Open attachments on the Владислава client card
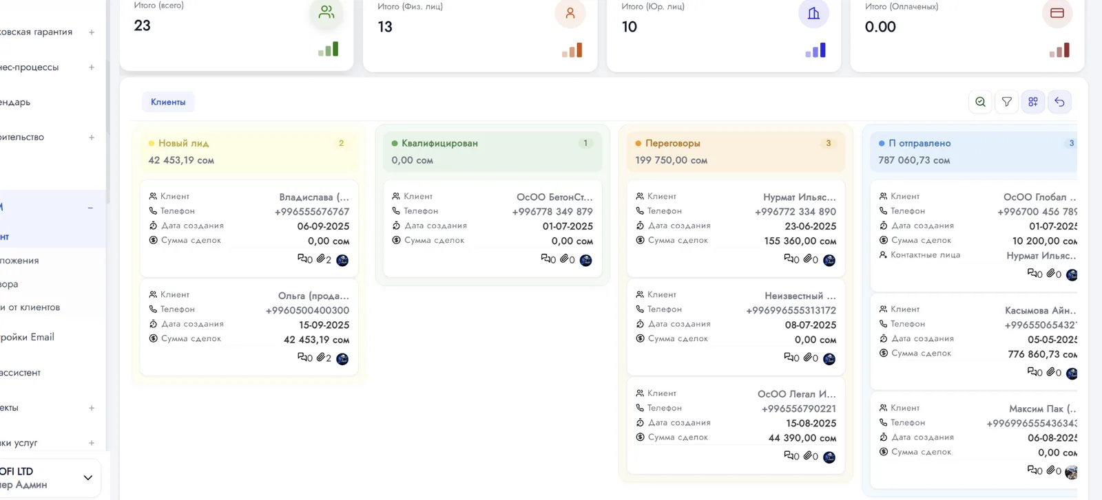 tap(324, 259)
